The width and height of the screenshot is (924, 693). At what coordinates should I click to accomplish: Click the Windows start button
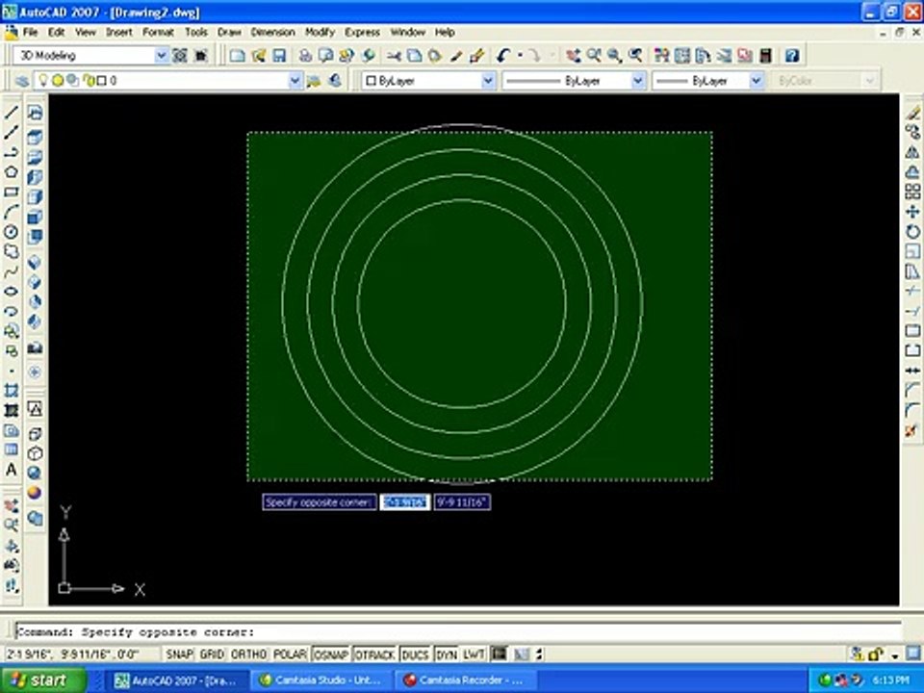[42, 680]
